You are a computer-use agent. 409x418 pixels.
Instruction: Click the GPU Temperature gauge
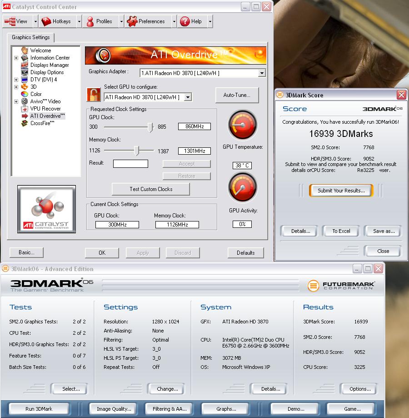point(243,125)
